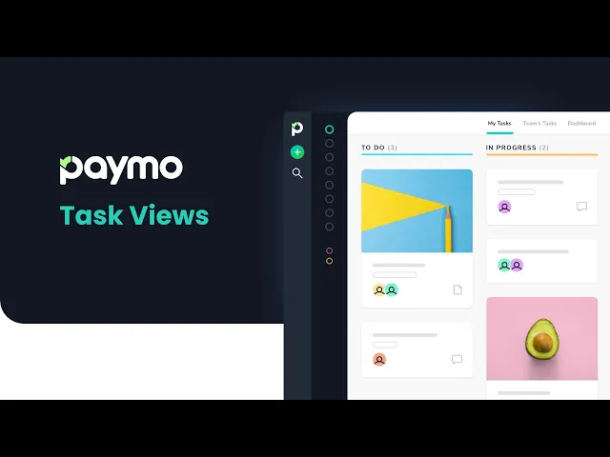Open the Dashboard tab
The height and width of the screenshot is (457, 610).
[581, 123]
